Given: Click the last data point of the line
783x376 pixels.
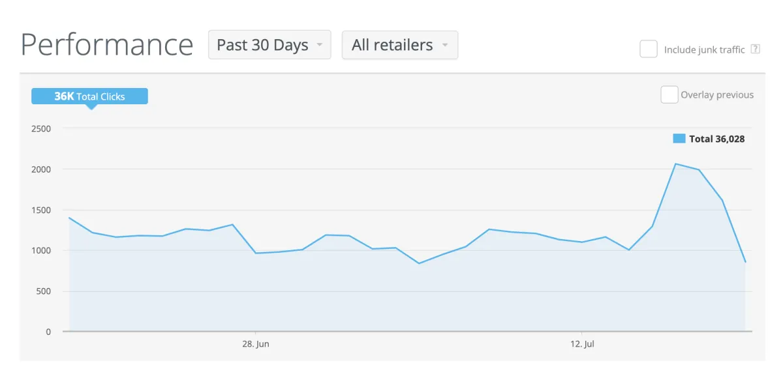Looking at the screenshot, I should pos(745,263).
